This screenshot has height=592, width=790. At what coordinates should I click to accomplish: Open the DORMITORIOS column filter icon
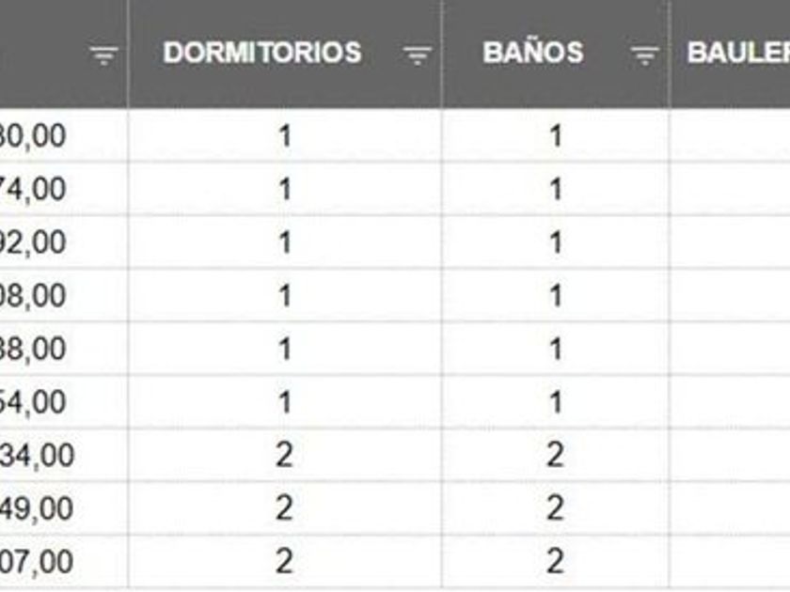(x=418, y=56)
